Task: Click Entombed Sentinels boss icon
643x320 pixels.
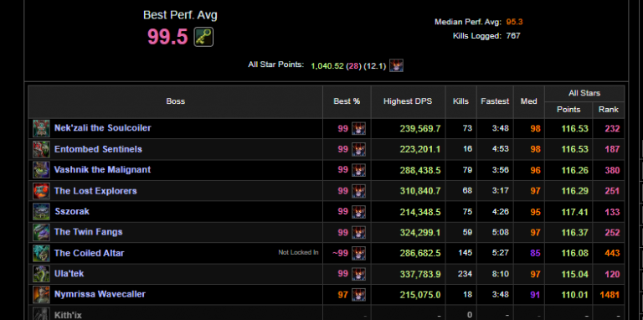Action: (41, 149)
